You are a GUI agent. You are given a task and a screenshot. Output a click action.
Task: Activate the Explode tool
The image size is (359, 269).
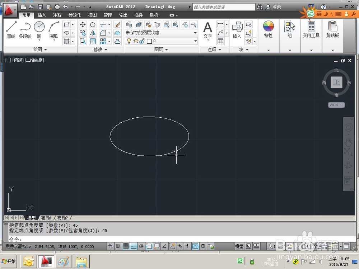117,33
